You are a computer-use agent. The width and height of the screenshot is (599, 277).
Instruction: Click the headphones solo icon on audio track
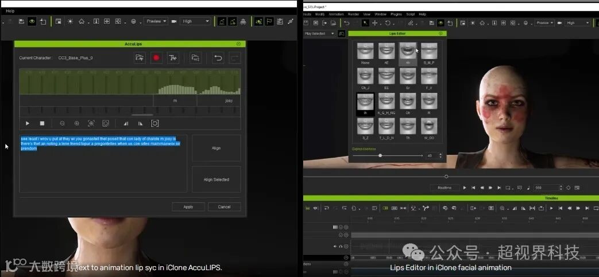click(341, 247)
